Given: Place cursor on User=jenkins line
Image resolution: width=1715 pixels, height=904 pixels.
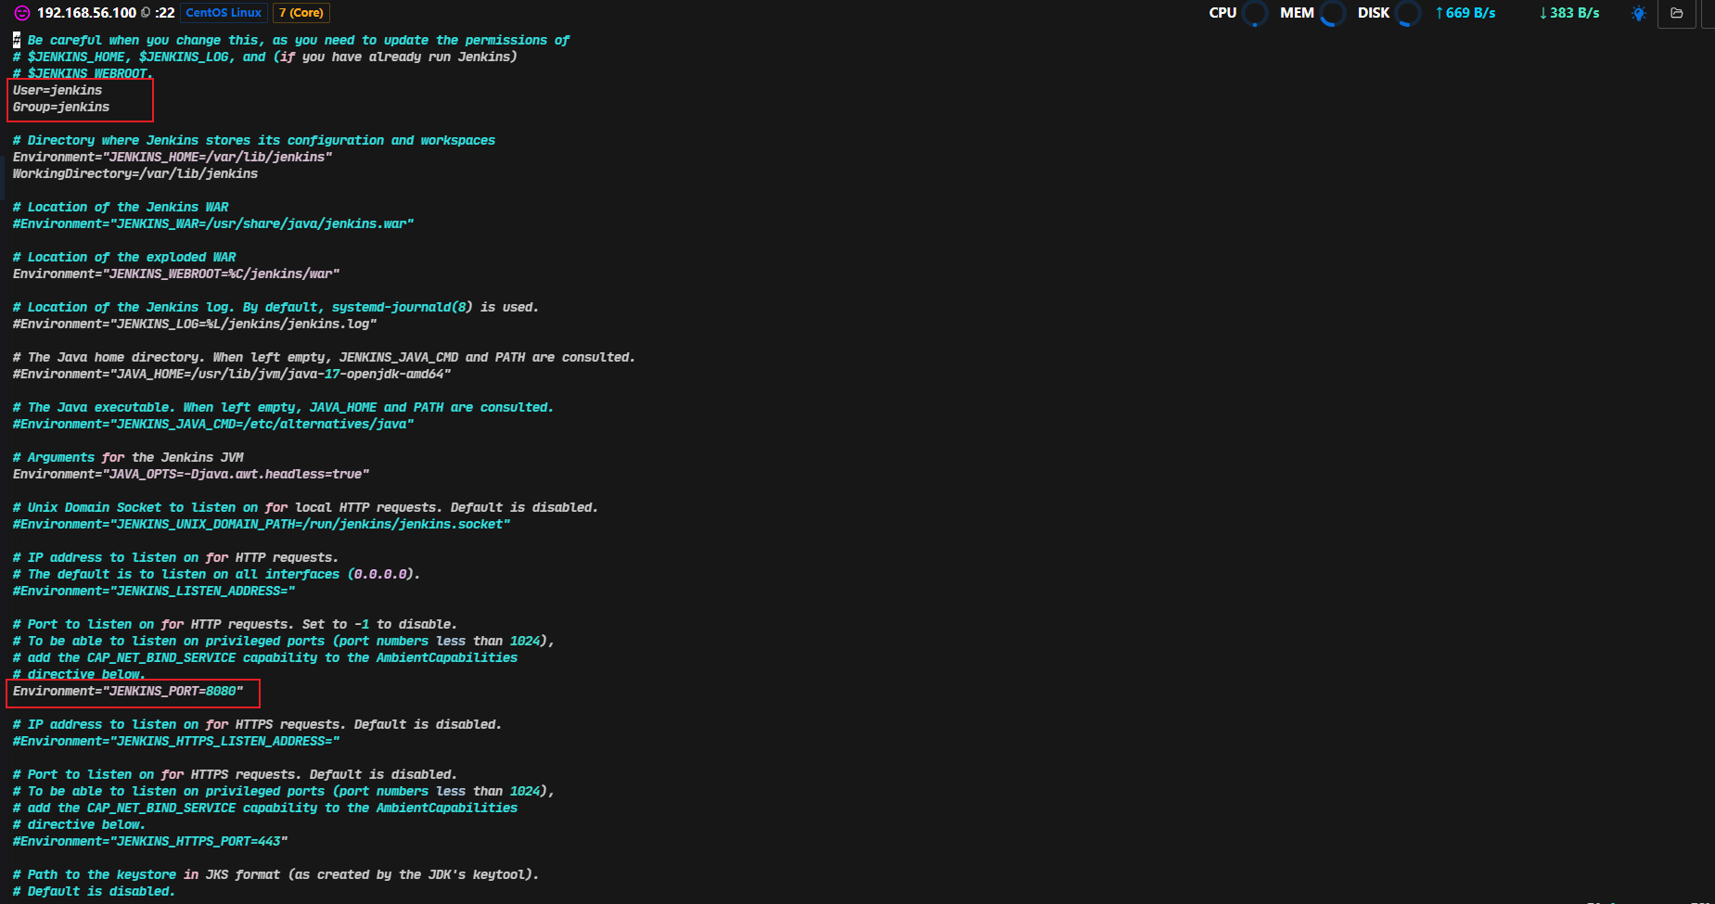Looking at the screenshot, I should (x=58, y=90).
